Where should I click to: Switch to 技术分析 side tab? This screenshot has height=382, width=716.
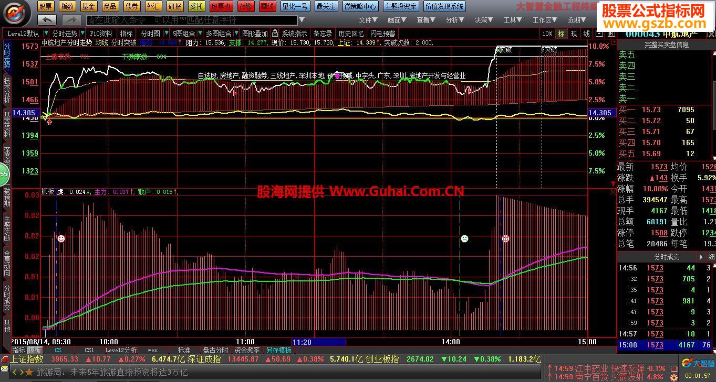pos(7,90)
